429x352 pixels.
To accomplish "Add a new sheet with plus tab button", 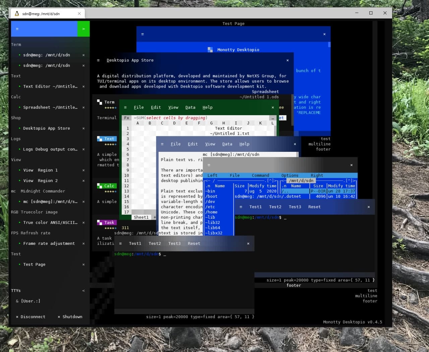I will tap(155, 217).
